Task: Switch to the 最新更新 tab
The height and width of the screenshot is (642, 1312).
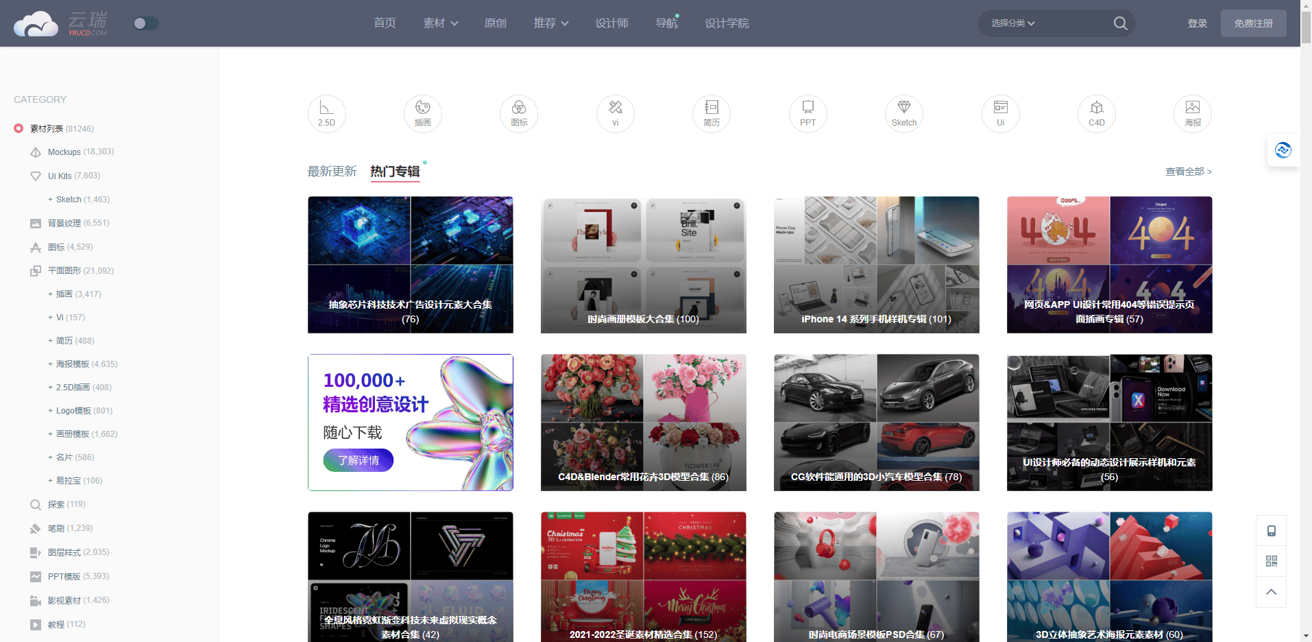Action: pyautogui.click(x=332, y=171)
